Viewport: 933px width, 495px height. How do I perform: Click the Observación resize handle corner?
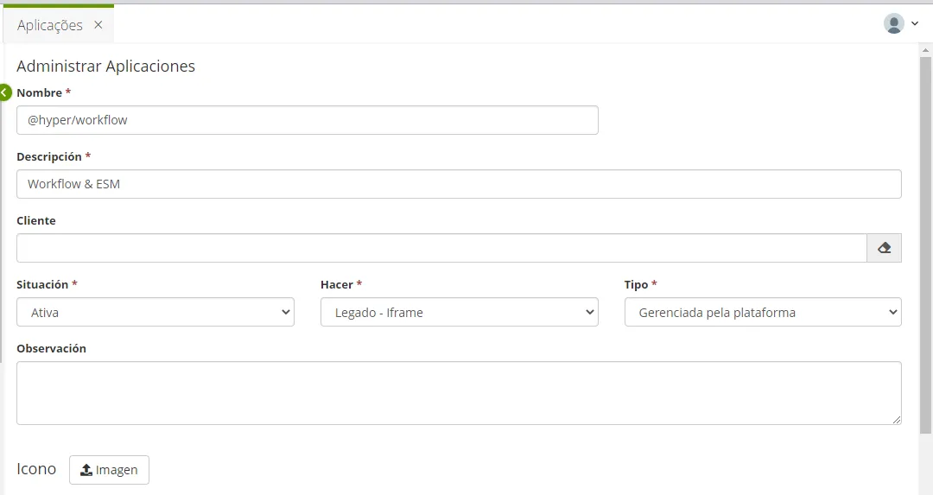(897, 420)
